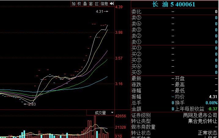Open the 信息 info button
Image resolution: width=219 pixels, height=138 pixels.
pos(104,4)
